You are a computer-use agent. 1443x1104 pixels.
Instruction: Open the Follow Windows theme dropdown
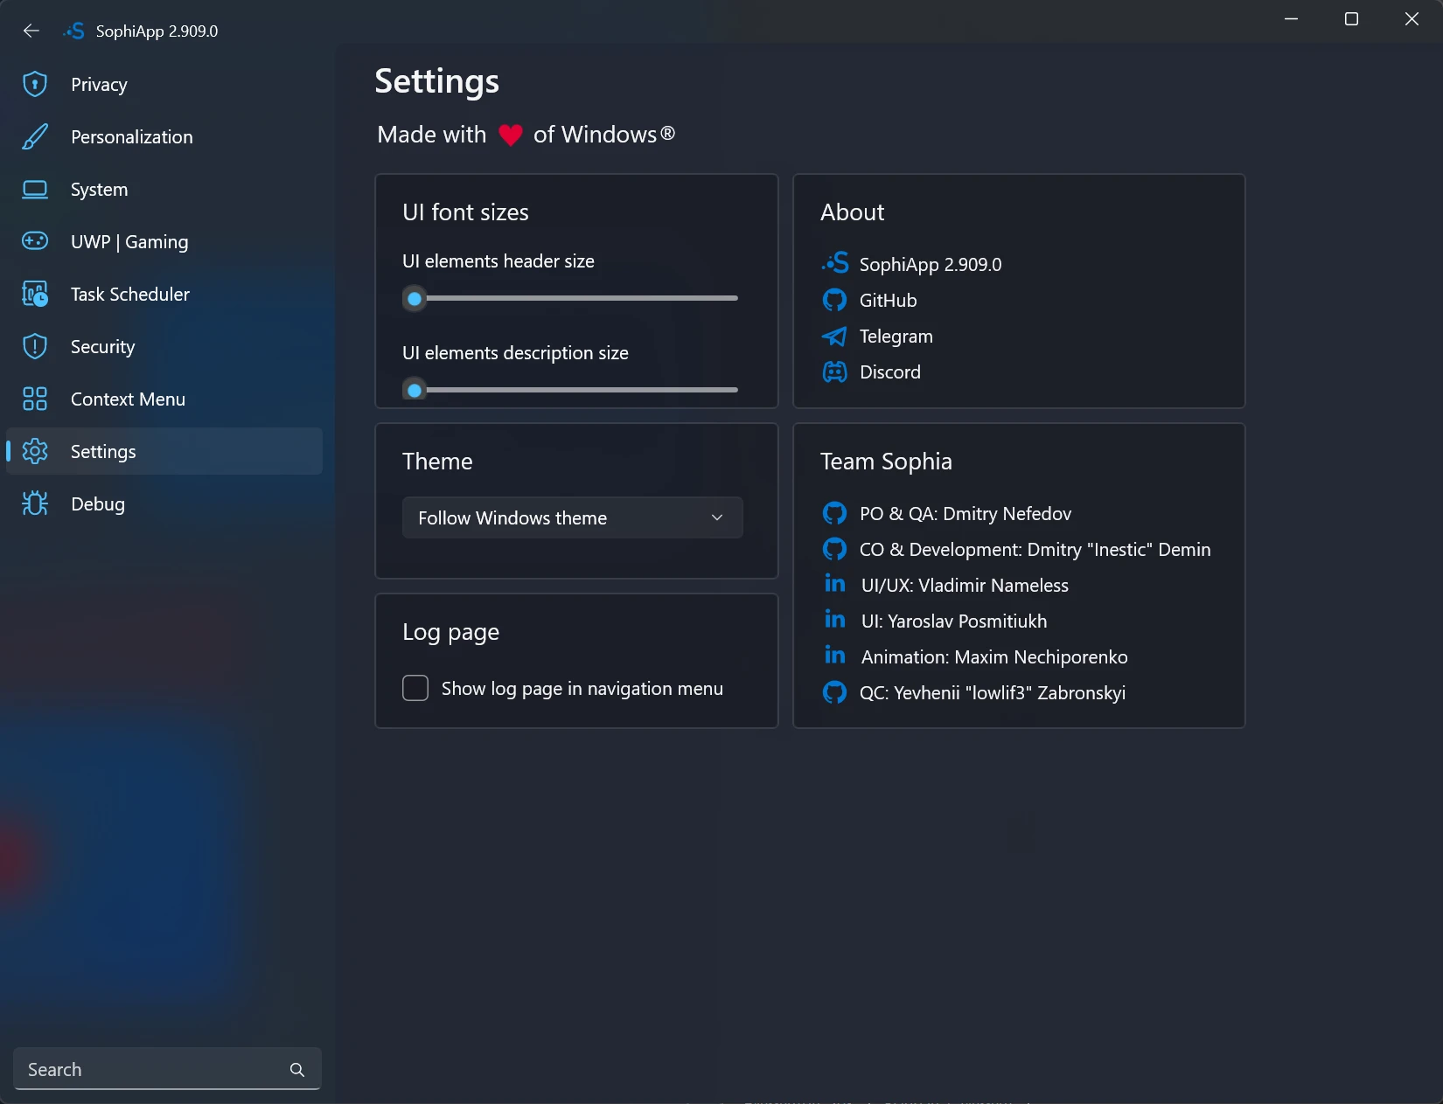coord(573,517)
